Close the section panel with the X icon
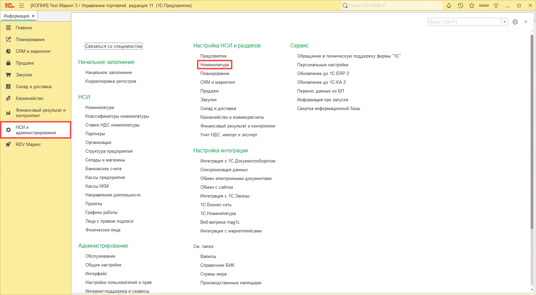Image resolution: width=536 pixels, height=295 pixels. point(526,22)
